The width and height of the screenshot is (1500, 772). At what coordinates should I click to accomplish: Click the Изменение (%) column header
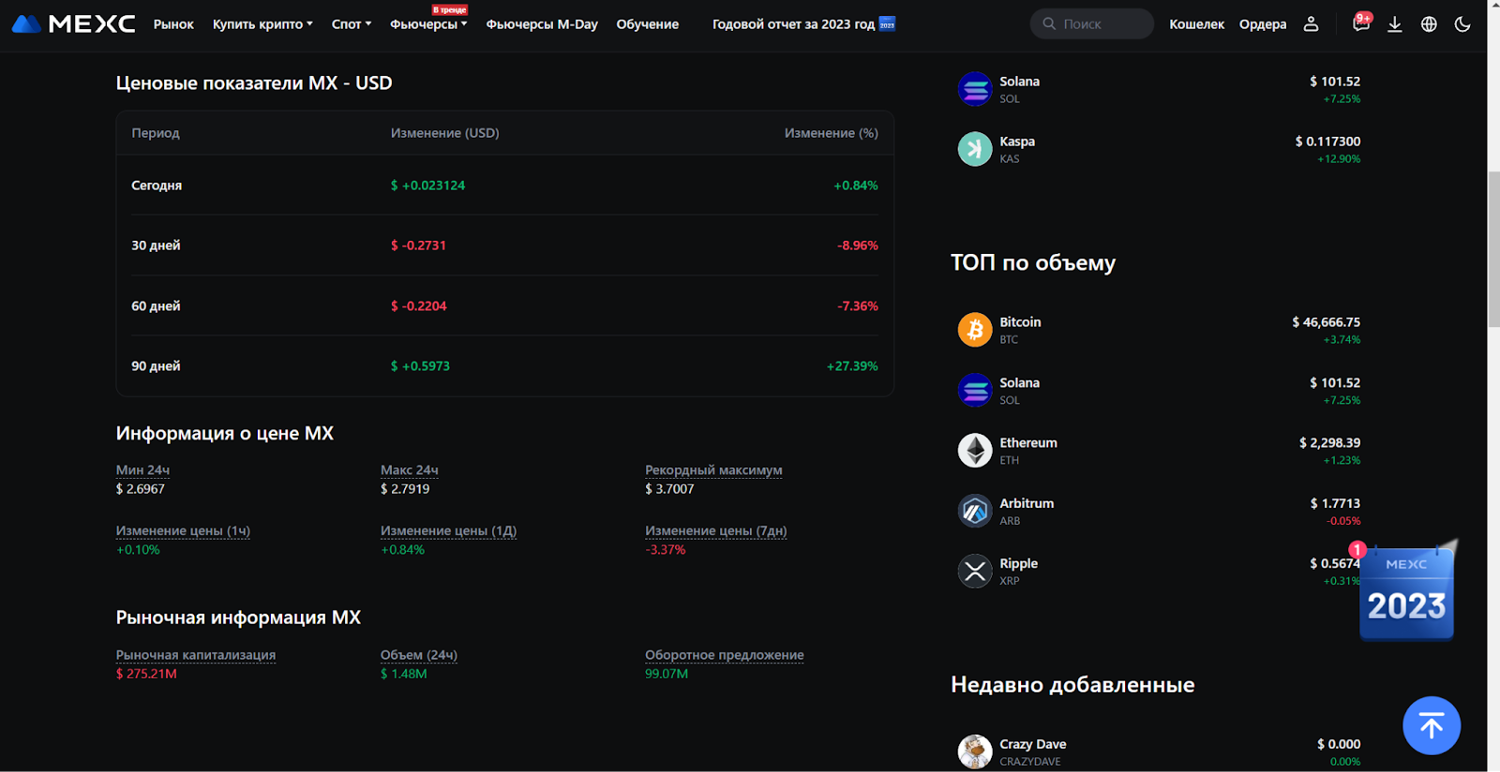pyautogui.click(x=832, y=133)
